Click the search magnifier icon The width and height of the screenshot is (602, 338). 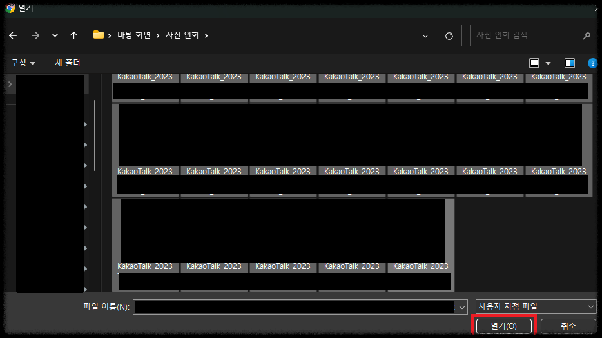pyautogui.click(x=587, y=35)
